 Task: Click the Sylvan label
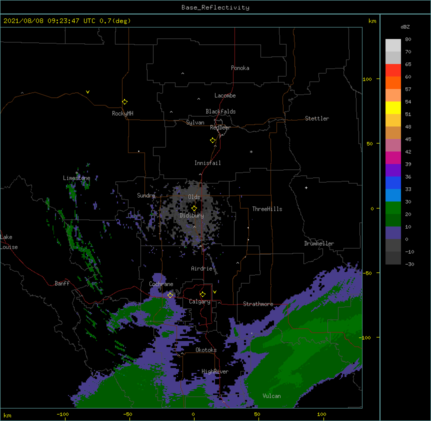195,122
